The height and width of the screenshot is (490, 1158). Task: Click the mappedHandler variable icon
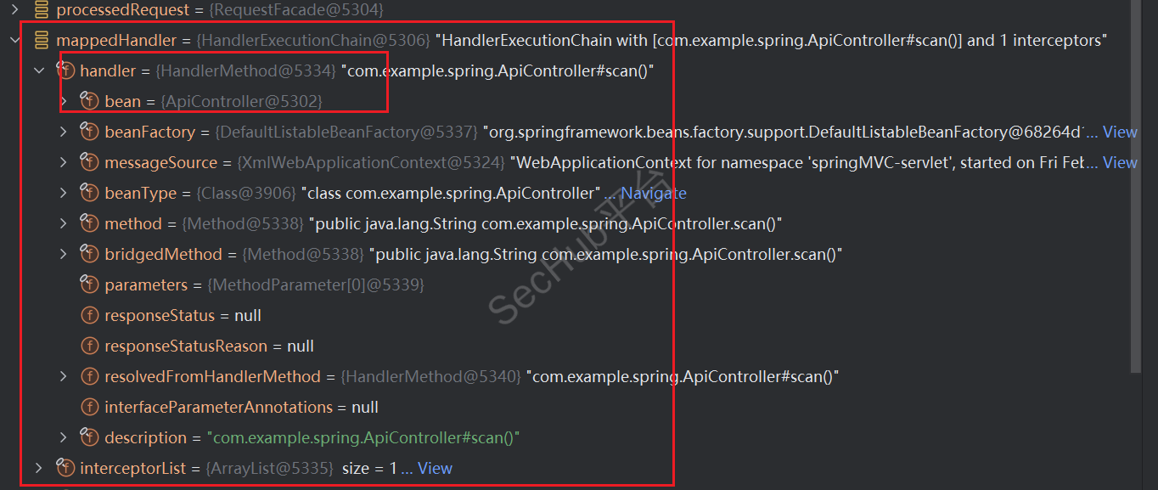pyautogui.click(x=42, y=41)
